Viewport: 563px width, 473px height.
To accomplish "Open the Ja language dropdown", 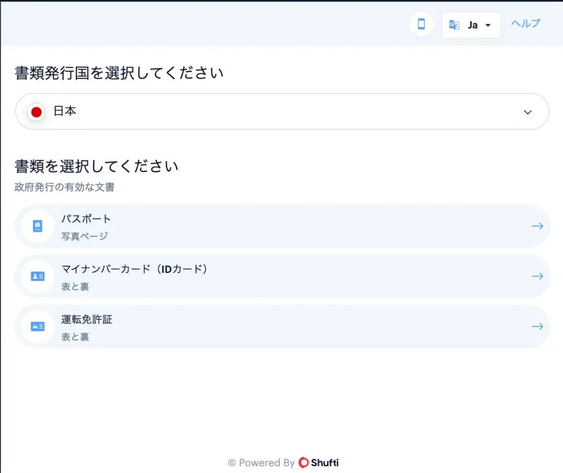I will (x=486, y=24).
